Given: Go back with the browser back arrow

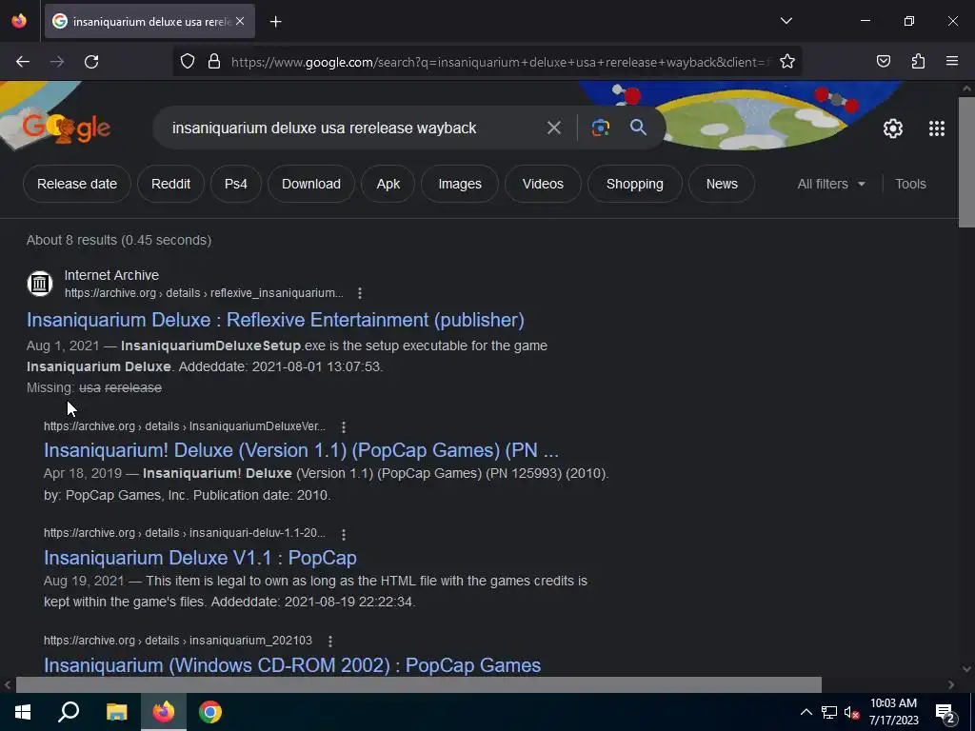Looking at the screenshot, I should pyautogui.click(x=23, y=62).
